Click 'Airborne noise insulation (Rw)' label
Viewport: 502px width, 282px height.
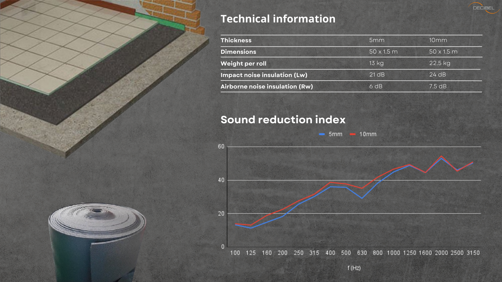coord(267,87)
